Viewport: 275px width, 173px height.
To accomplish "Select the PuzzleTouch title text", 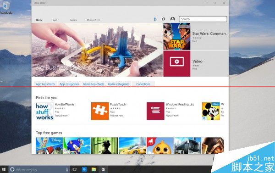I will point(118,104).
